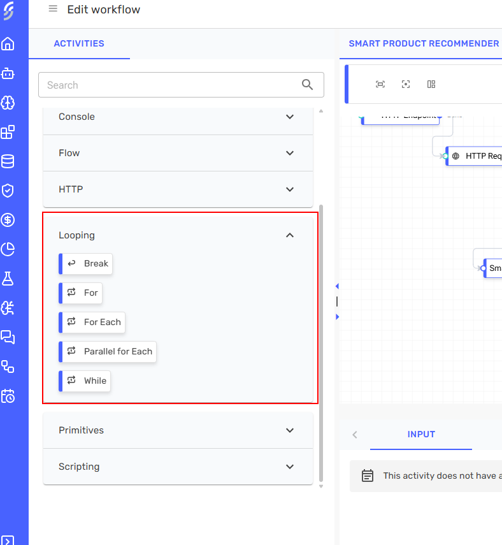Select the Input tab
Viewport: 502px width, 545px height.
(x=421, y=434)
